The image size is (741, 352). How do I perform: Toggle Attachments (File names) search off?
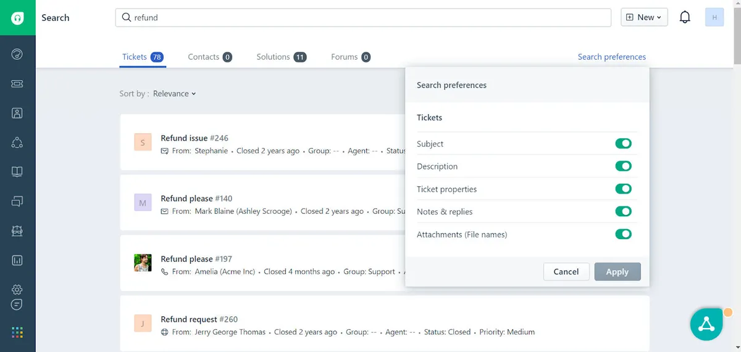(x=623, y=234)
